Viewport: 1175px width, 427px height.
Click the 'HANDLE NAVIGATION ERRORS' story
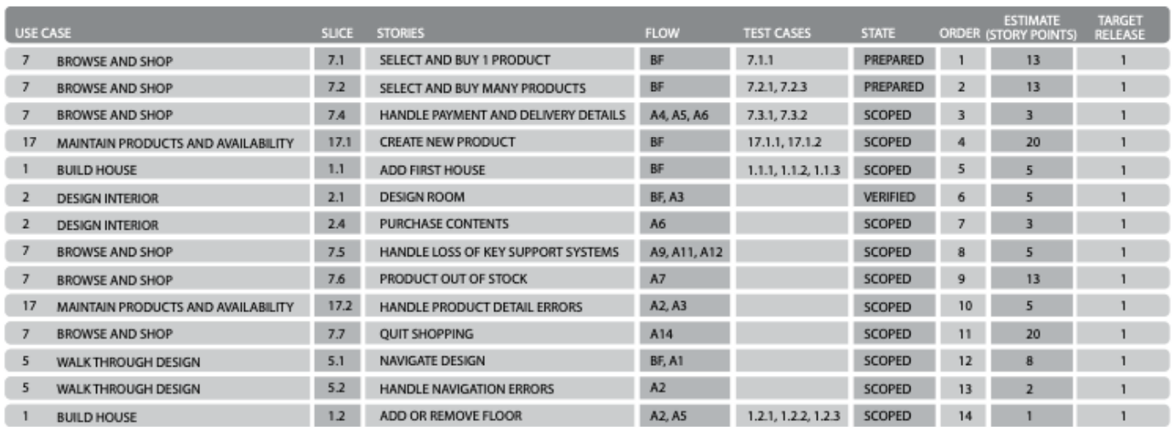click(x=466, y=389)
